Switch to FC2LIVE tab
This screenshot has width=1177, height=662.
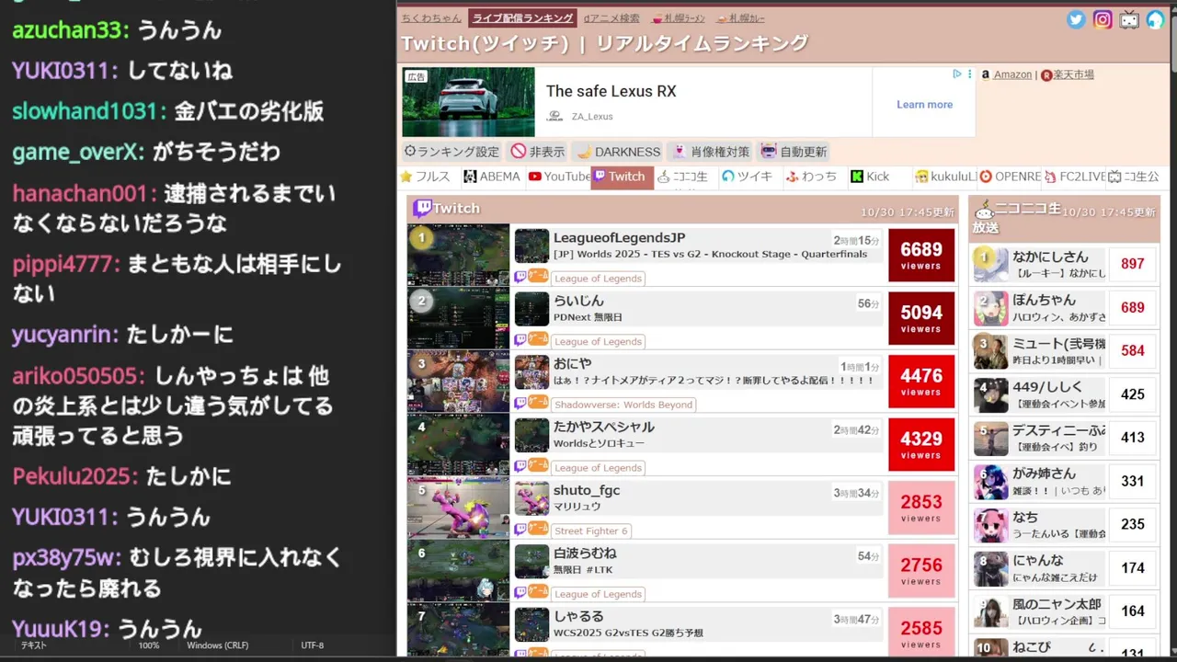click(1074, 177)
